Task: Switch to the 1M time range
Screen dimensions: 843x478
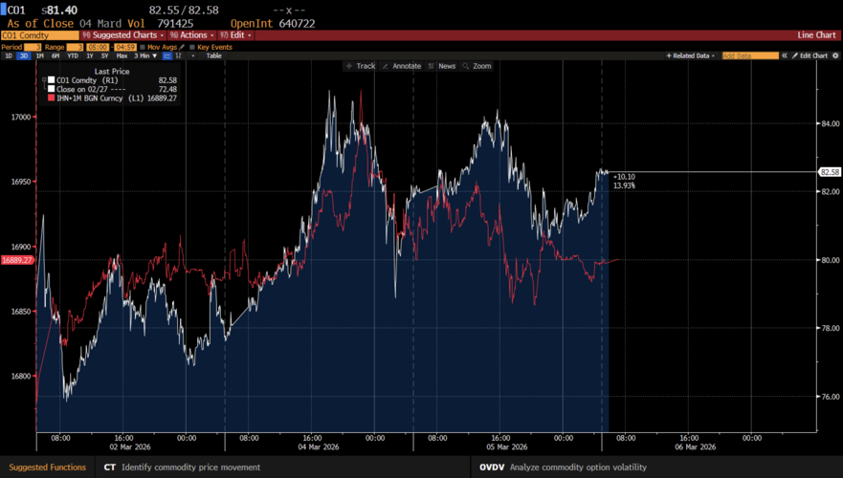Action: (x=40, y=55)
